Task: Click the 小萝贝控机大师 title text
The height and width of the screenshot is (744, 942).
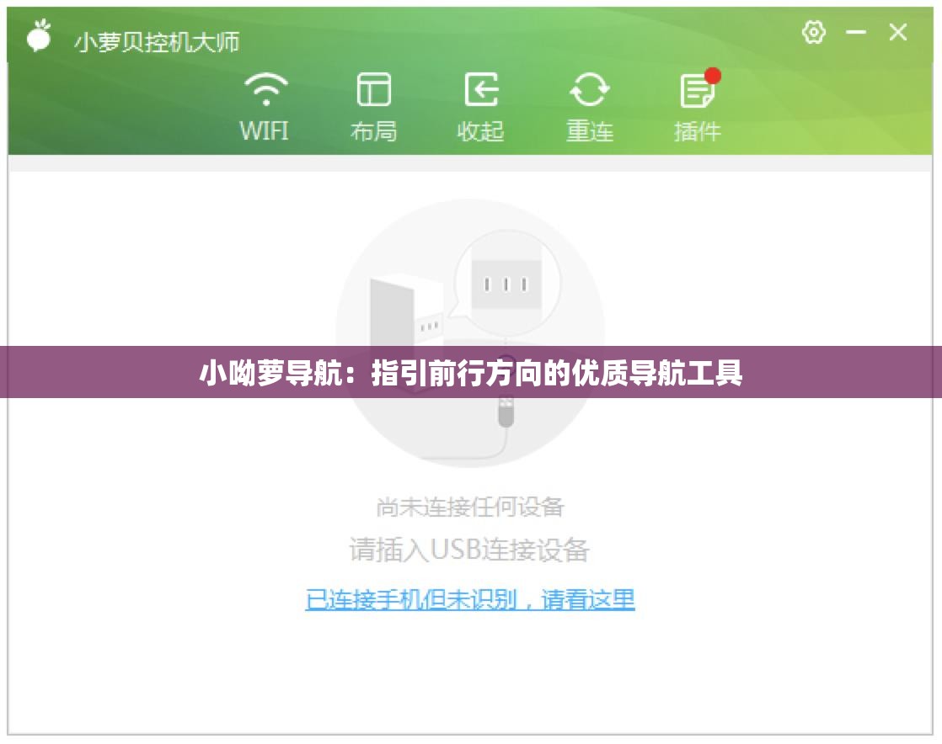Action: coord(157,40)
